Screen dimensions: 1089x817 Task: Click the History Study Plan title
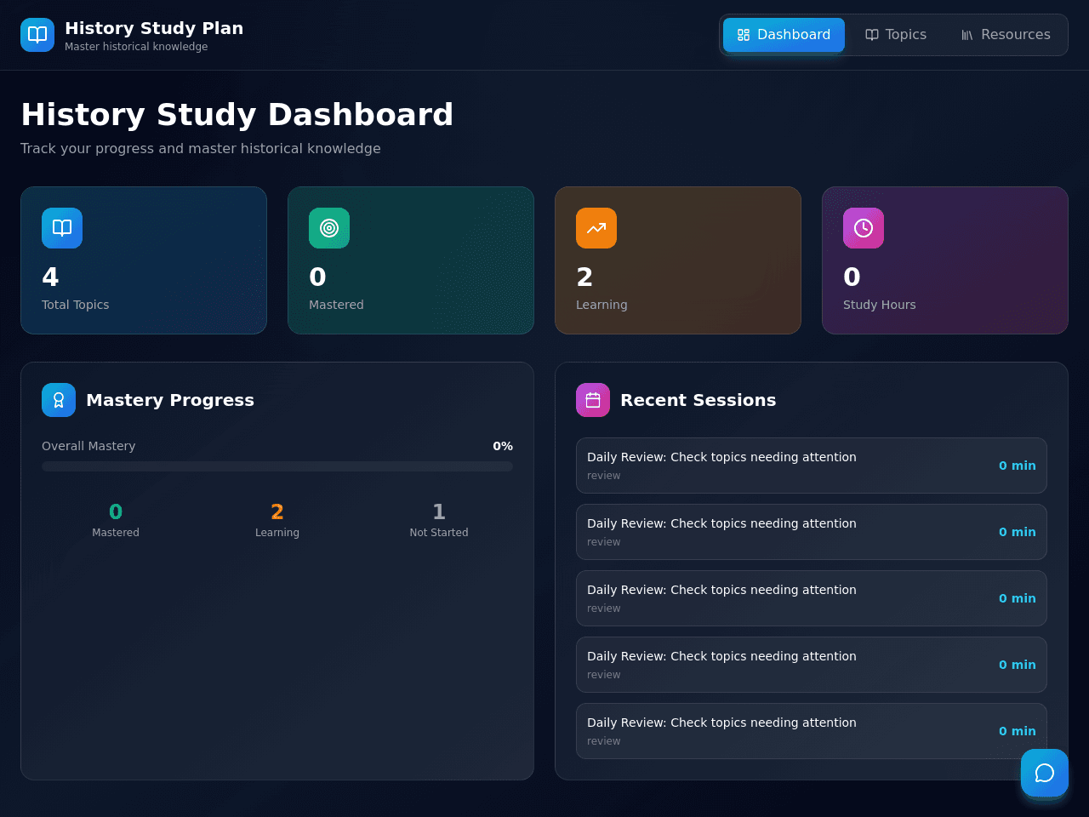click(154, 28)
